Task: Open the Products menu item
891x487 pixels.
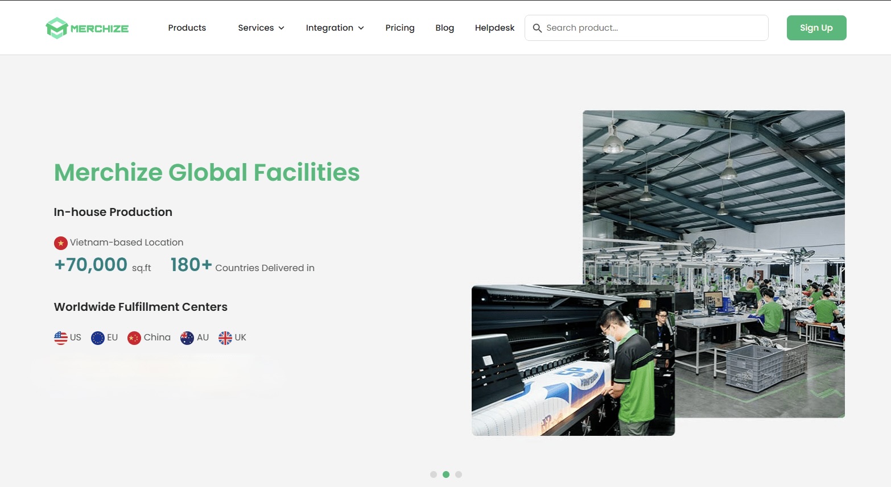Action: [x=187, y=28]
